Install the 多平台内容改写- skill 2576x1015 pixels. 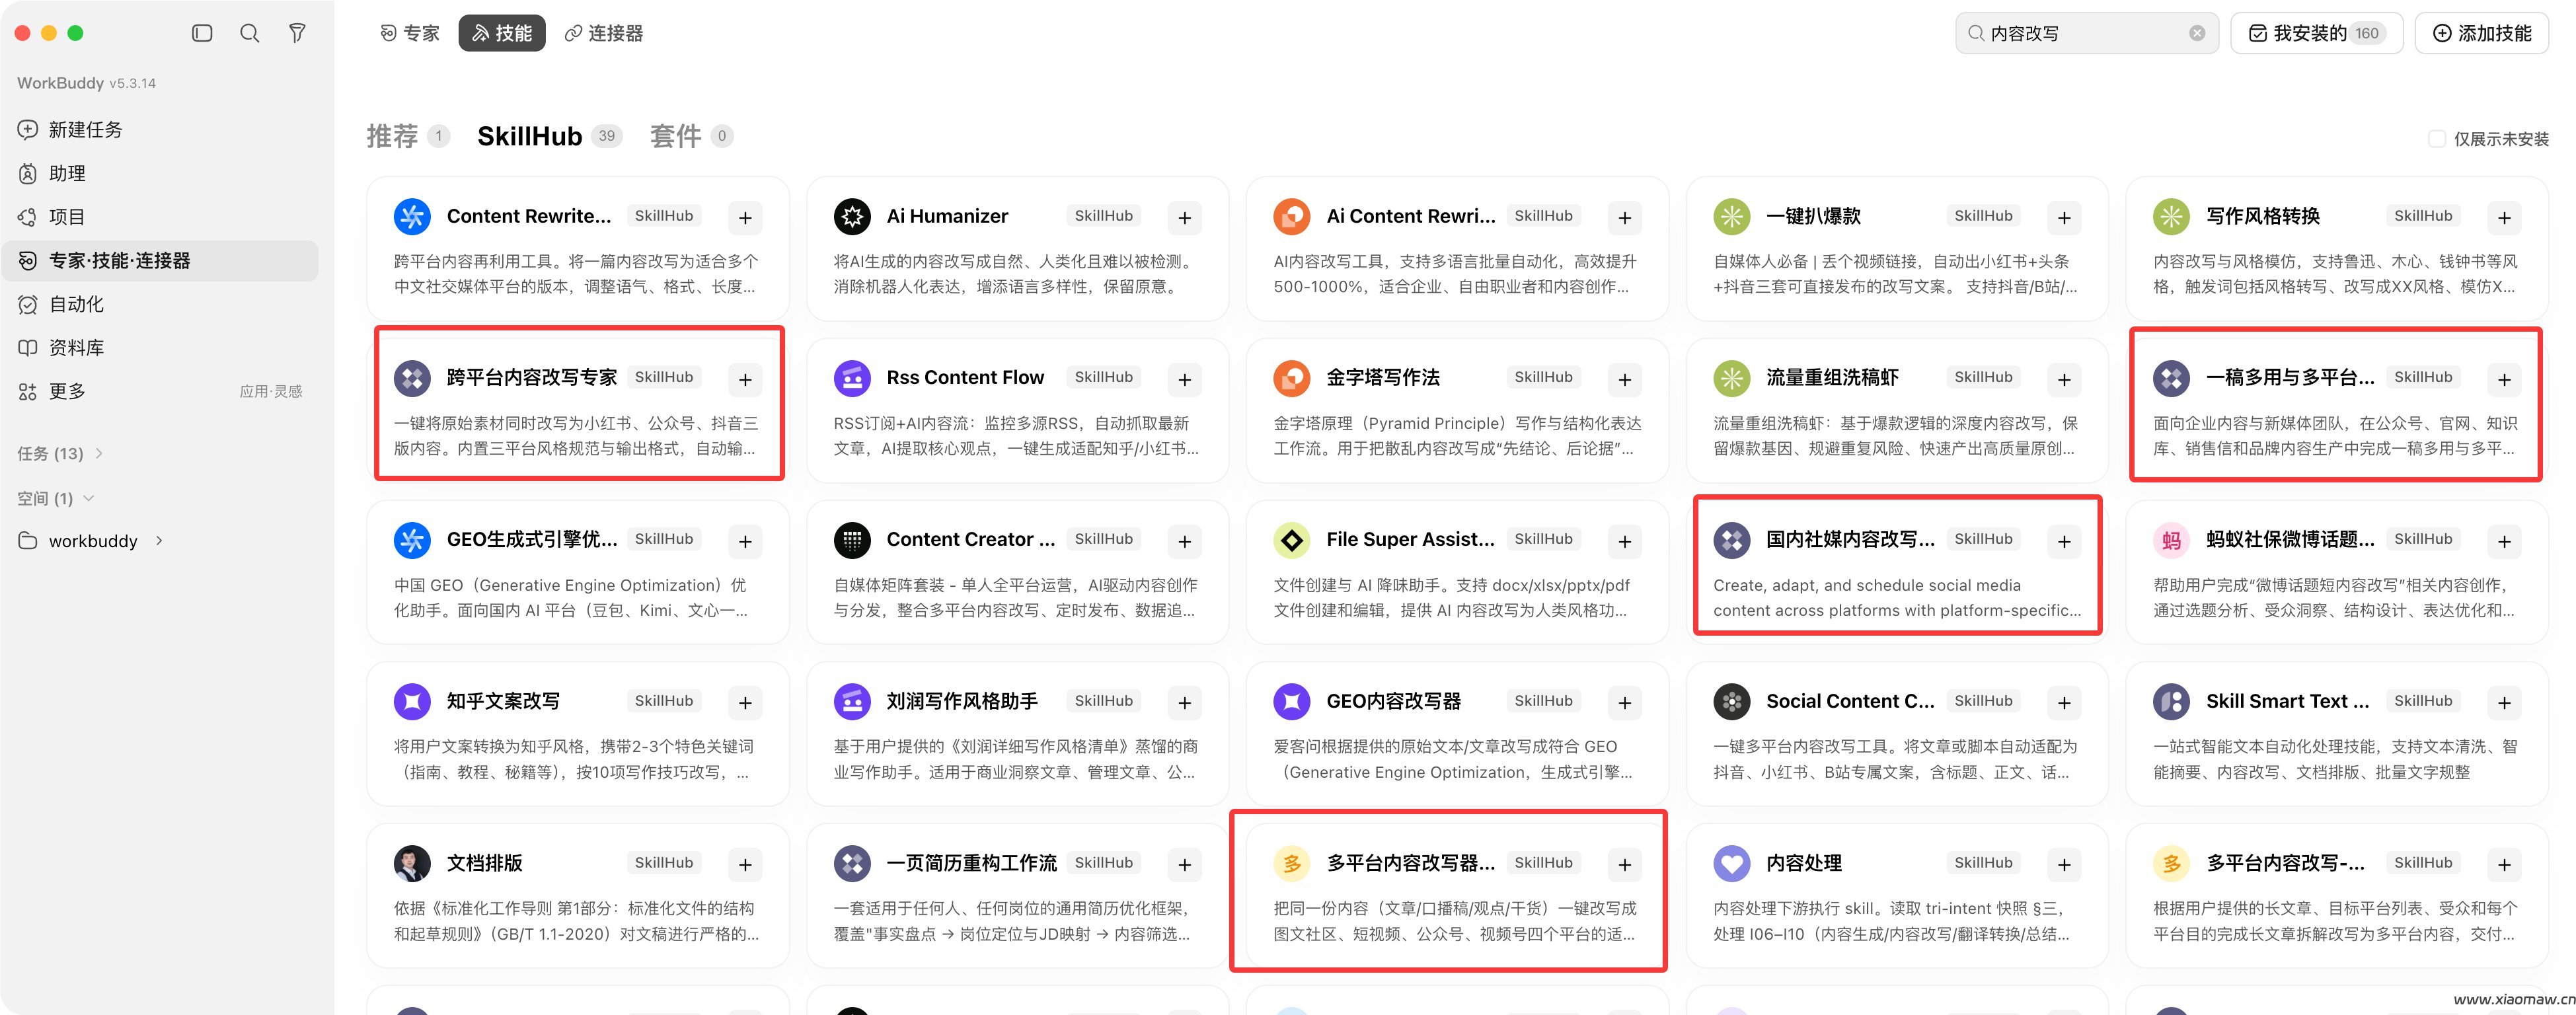pyautogui.click(x=2504, y=864)
